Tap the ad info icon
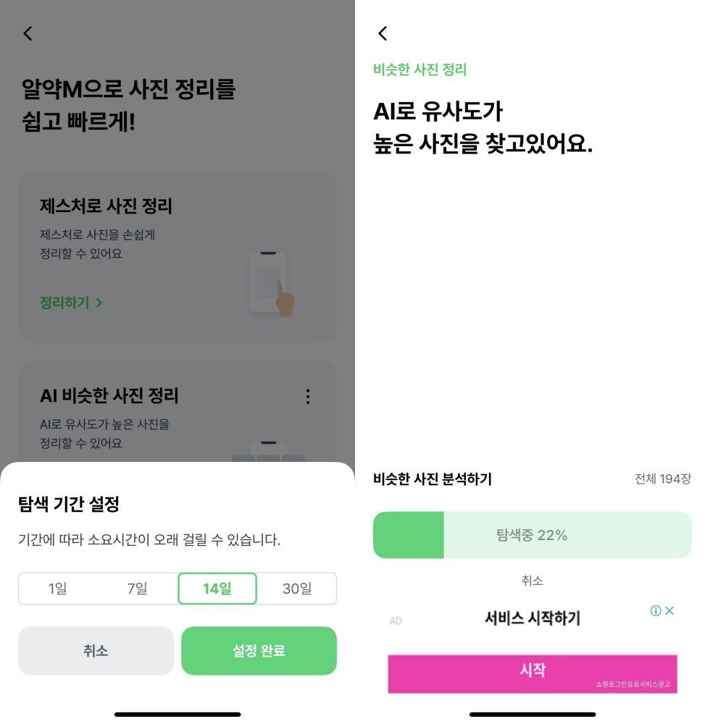This screenshot has height=724, width=710. tap(656, 610)
